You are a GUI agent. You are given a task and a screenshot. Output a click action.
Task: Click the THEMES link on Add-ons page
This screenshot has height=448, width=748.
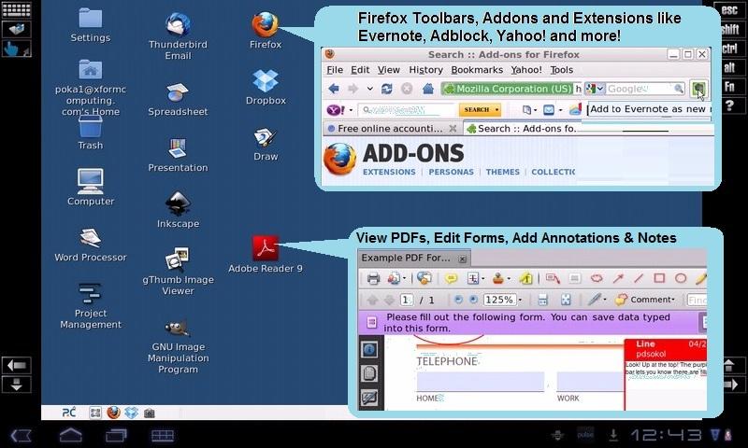502,173
